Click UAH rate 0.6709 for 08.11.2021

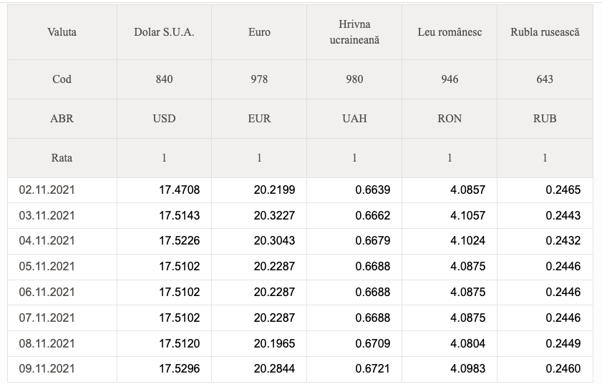[x=373, y=343]
